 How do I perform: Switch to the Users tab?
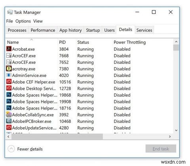click(109, 30)
